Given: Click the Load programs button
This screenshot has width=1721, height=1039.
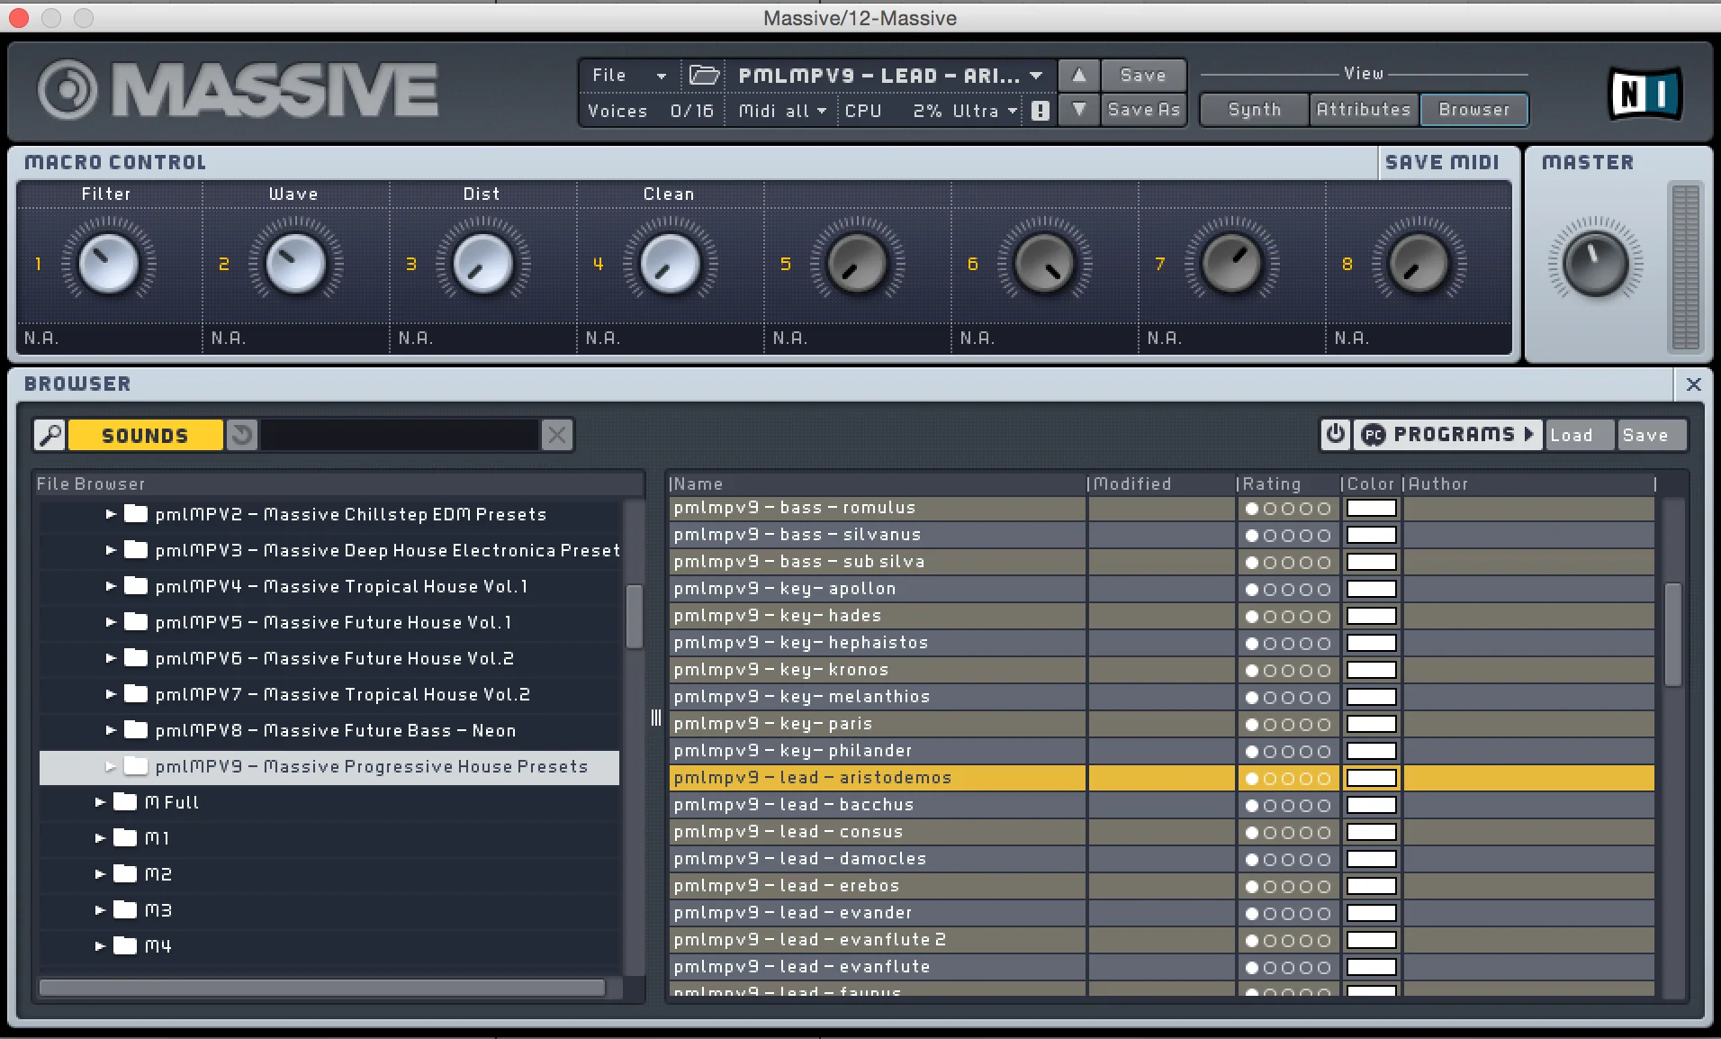Looking at the screenshot, I should [1572, 436].
